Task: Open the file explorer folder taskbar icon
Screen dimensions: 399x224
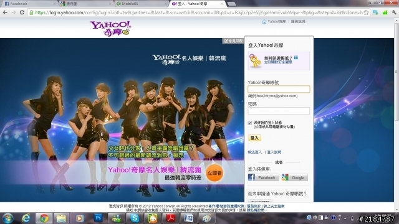Action: coord(61,218)
